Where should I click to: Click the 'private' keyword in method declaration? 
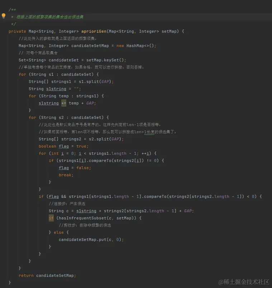(17, 31)
